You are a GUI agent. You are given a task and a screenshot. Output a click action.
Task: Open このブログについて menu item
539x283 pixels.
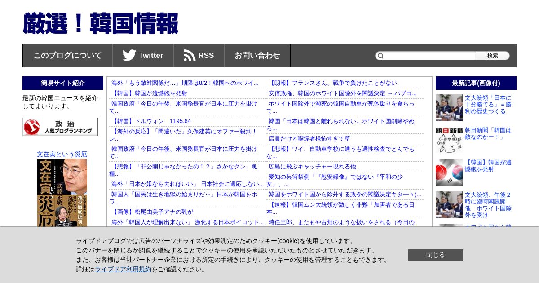point(67,56)
